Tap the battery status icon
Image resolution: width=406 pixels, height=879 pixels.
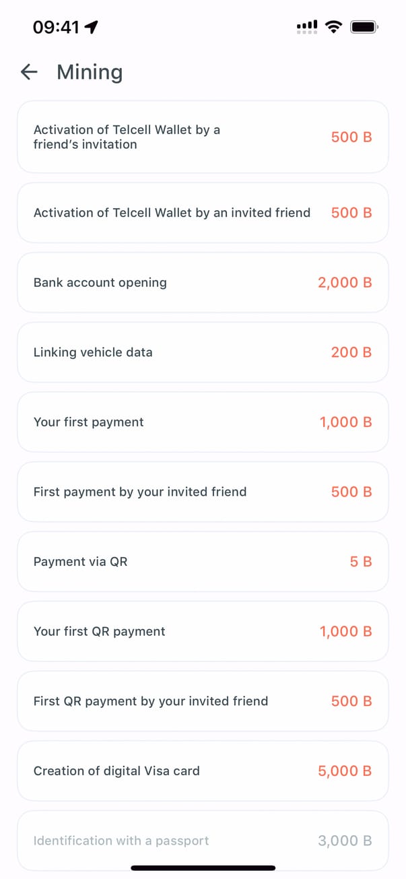pos(364,27)
